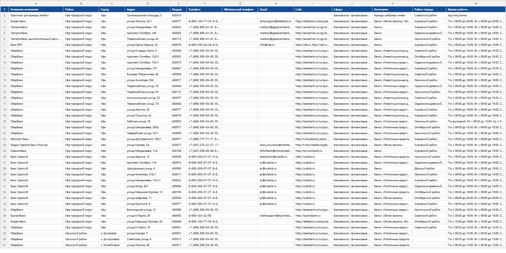The width and height of the screenshot is (506, 253).
Task: Click address 'улица Кирова, 34'
Action: [x=148, y=145]
